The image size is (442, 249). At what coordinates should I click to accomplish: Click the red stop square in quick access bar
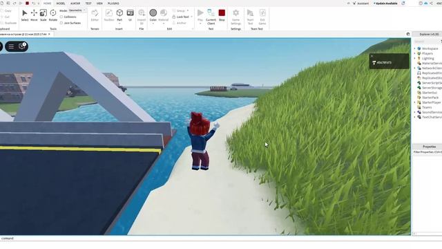pyautogui.click(x=27, y=3)
